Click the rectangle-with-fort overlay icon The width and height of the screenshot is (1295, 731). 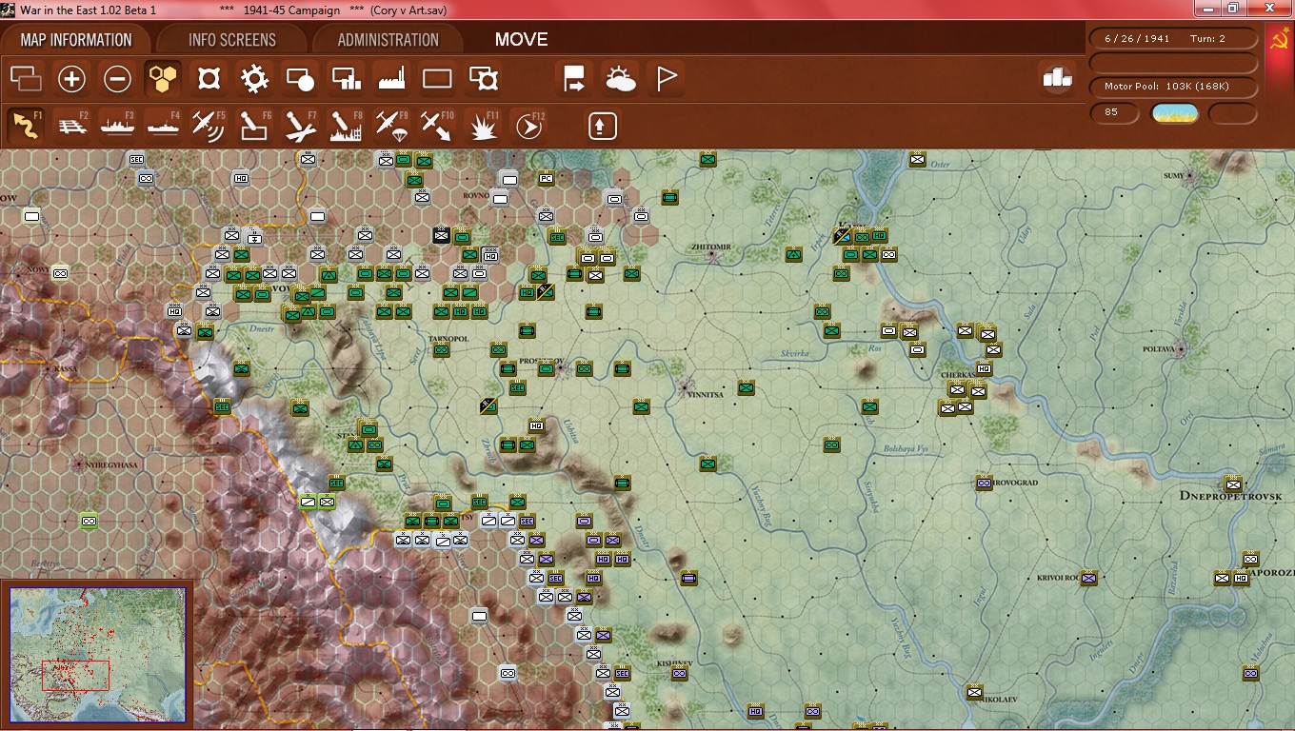[484, 78]
